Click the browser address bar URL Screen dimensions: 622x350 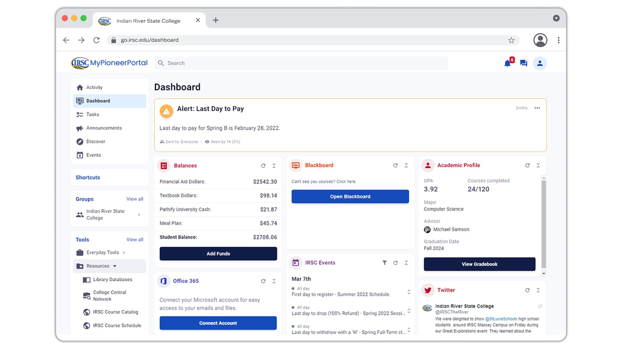150,40
